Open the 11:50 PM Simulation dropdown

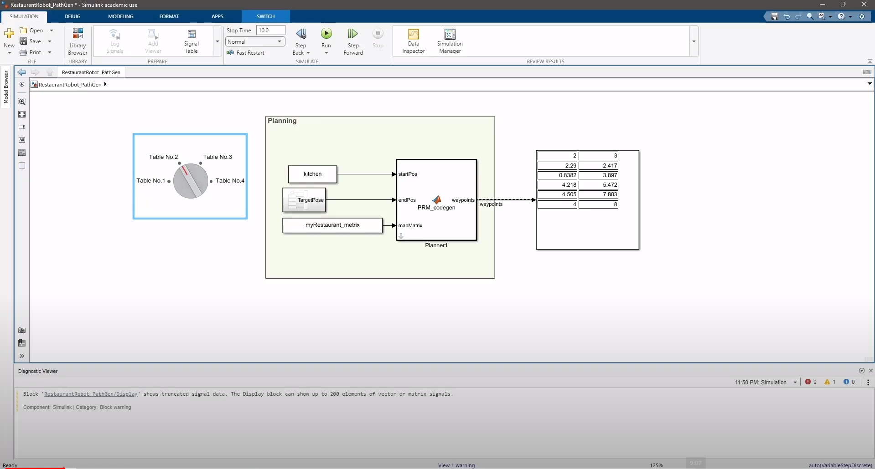[x=766, y=382]
